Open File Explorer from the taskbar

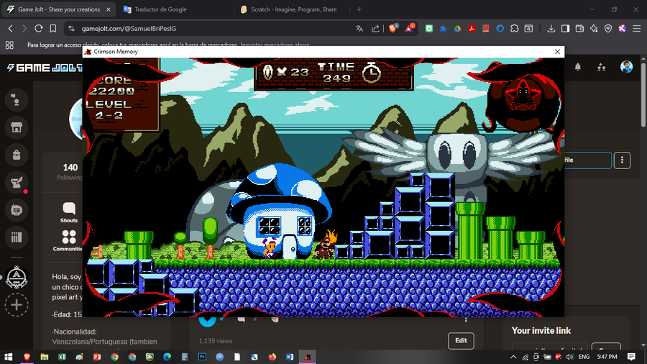click(44, 357)
